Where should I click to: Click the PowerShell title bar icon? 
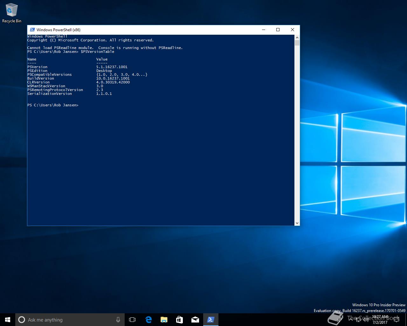point(32,30)
